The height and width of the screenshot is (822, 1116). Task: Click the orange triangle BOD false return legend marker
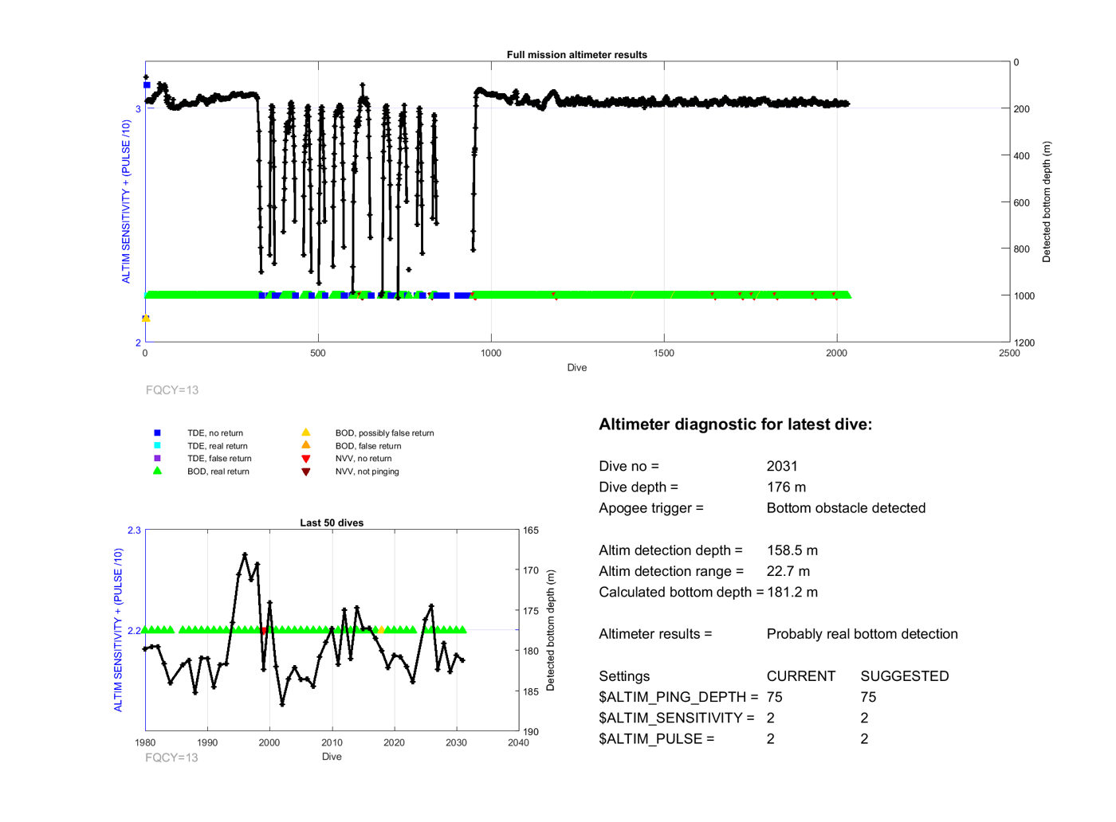305,445
